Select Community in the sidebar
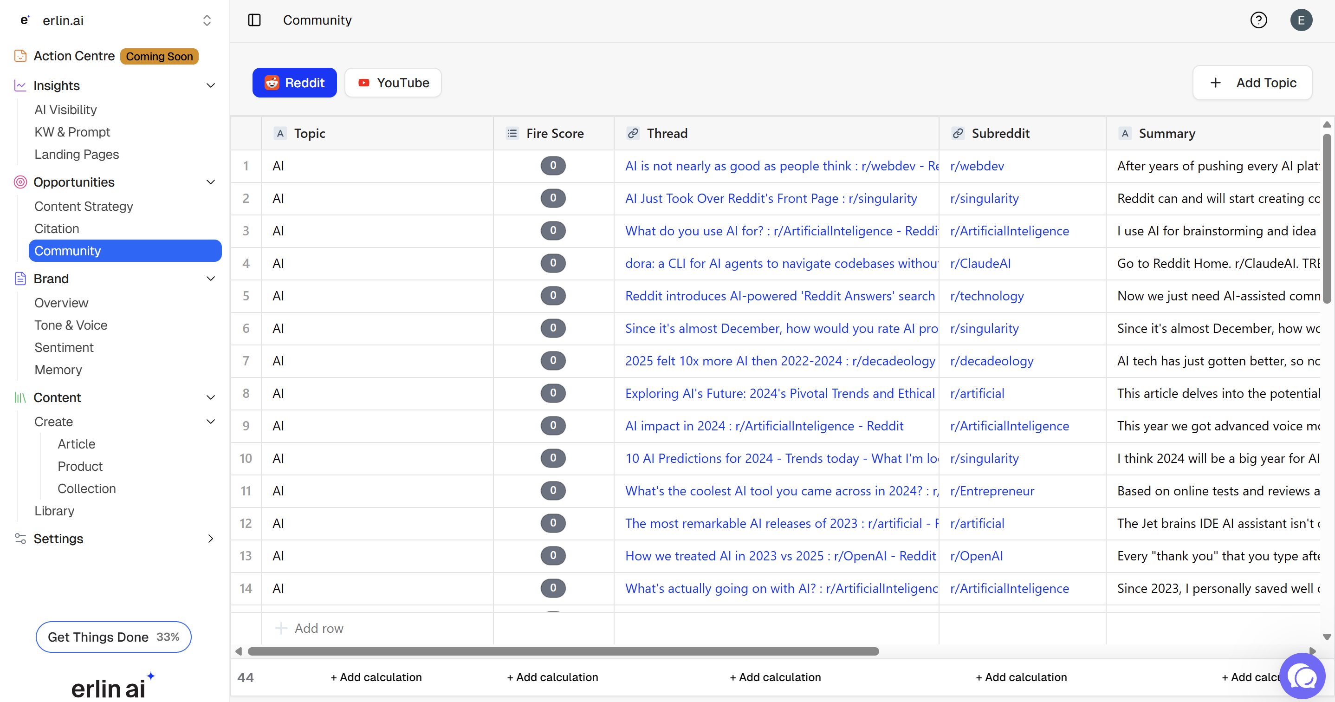1335x702 pixels. pyautogui.click(x=125, y=251)
